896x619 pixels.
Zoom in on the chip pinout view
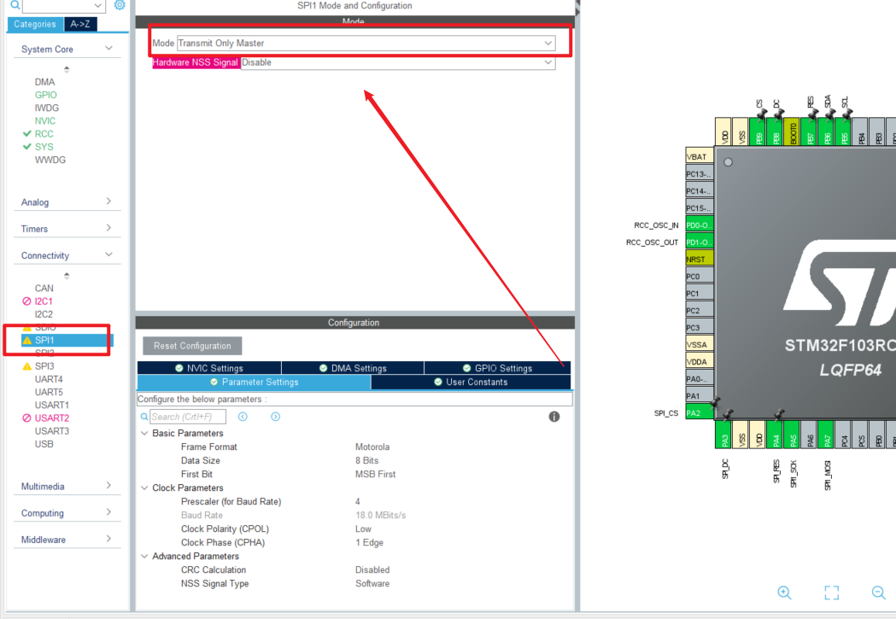[x=785, y=593]
